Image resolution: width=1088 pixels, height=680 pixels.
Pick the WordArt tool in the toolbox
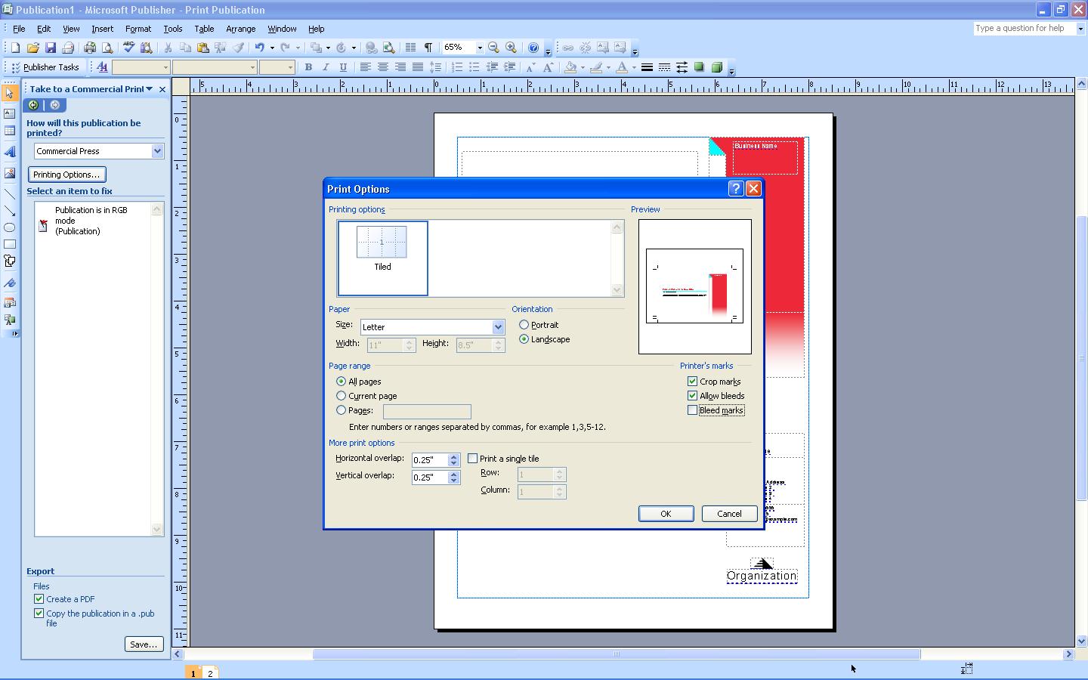click(x=10, y=151)
